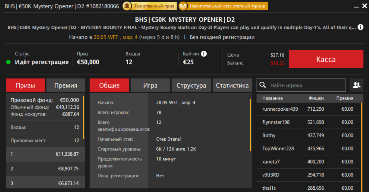Select player runnerpoker439 in the list

pos(280,109)
